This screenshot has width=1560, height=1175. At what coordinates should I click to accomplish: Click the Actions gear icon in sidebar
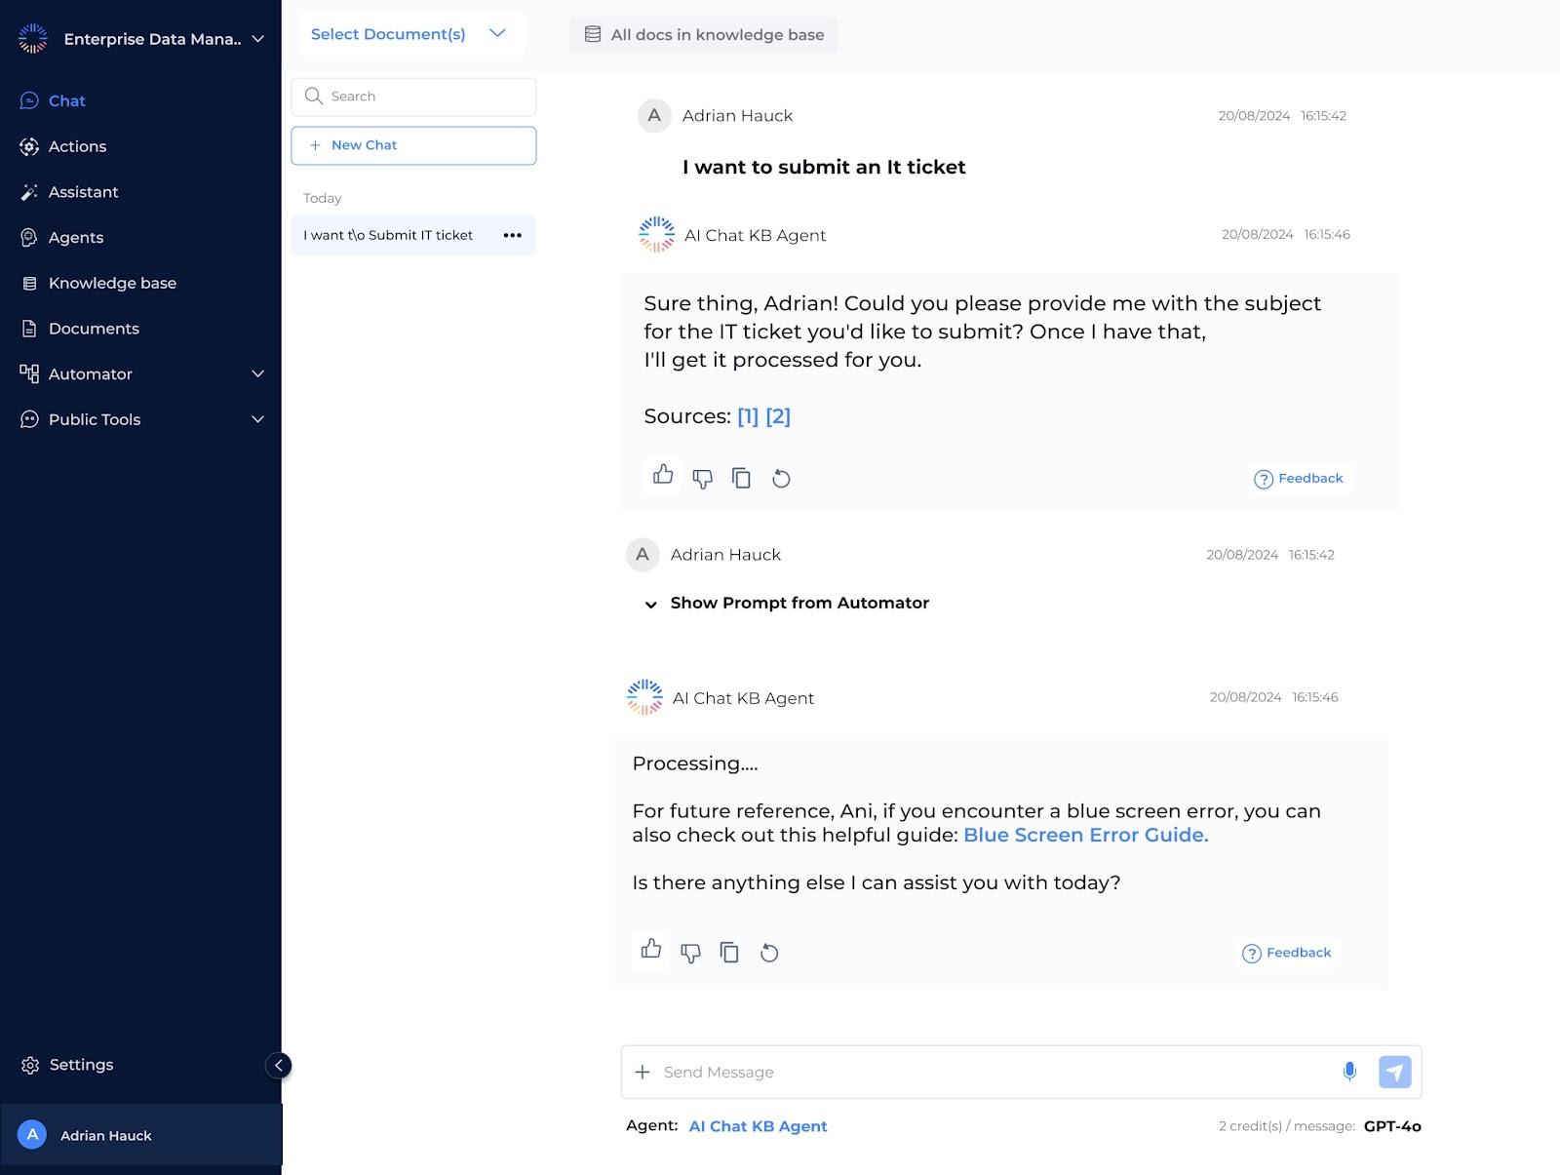[29, 146]
